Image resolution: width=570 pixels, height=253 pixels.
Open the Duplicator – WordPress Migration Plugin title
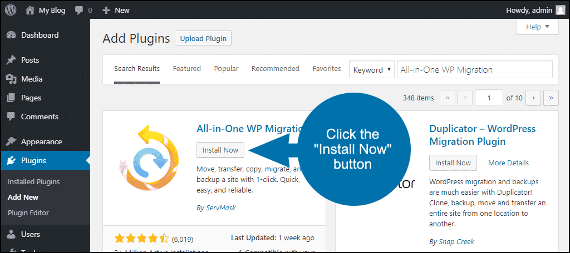[x=483, y=135]
